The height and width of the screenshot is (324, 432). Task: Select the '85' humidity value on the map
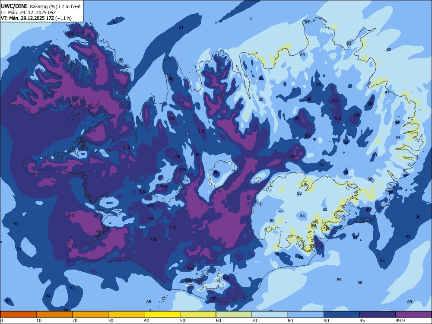(302, 54)
